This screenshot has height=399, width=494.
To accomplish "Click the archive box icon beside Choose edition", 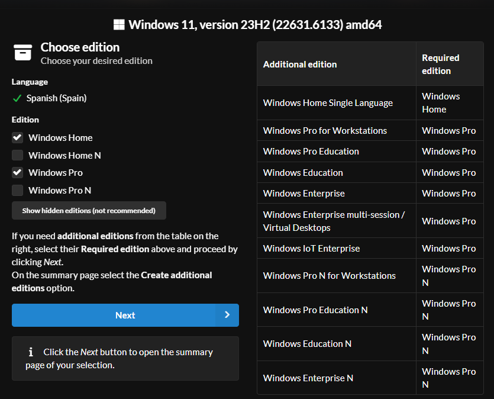I will 22,53.
